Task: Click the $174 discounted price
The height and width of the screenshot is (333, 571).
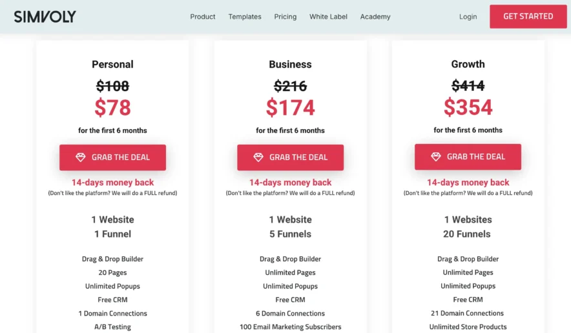Action: click(x=290, y=107)
